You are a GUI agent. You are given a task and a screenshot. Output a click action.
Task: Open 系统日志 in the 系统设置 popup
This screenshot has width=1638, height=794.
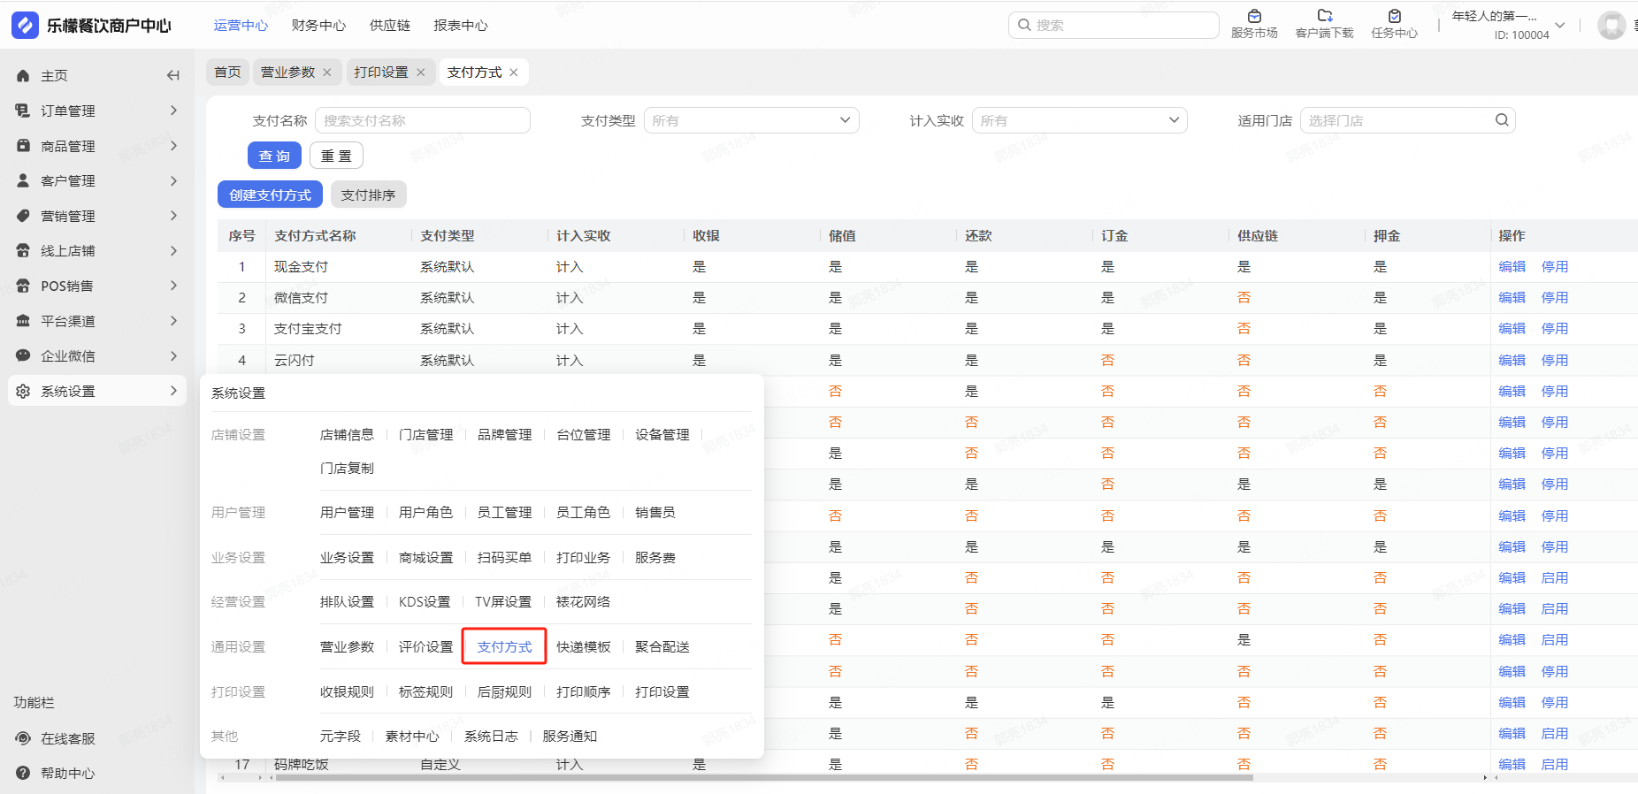pos(491,737)
